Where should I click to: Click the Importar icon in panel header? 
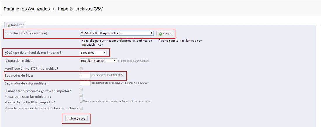pyautogui.click(x=8, y=25)
